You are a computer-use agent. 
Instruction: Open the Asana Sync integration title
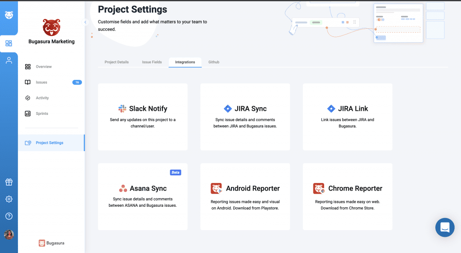pos(148,188)
